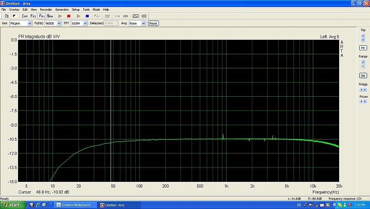The width and height of the screenshot is (370, 209).
Task: Increase the graph Range value
Action: click(x=363, y=62)
